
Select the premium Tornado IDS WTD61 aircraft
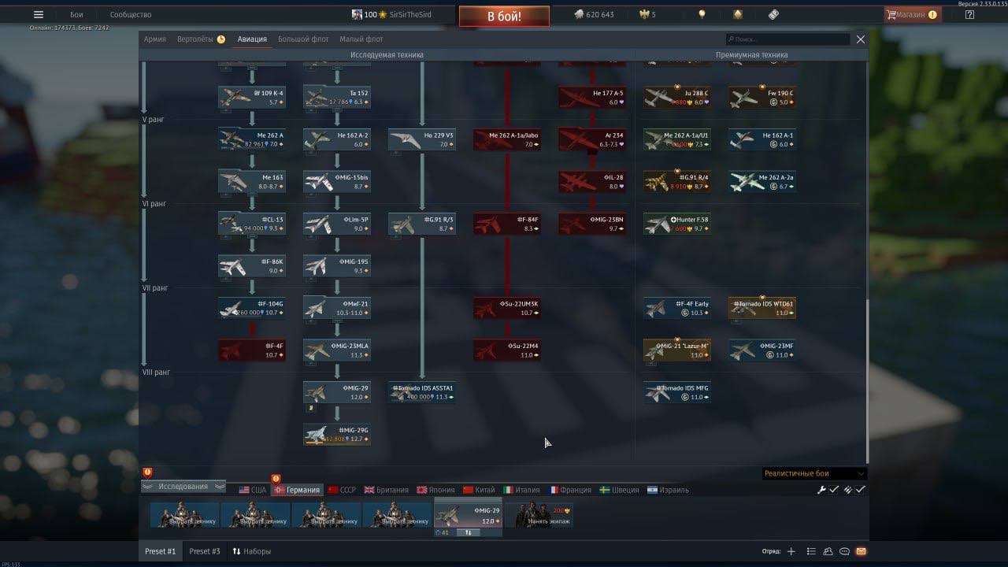[762, 308]
